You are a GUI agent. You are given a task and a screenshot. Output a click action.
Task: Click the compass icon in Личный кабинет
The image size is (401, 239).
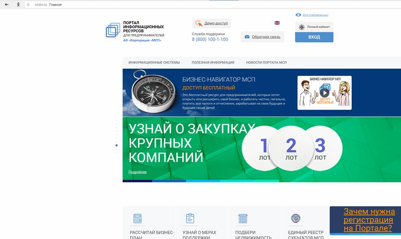click(302, 27)
